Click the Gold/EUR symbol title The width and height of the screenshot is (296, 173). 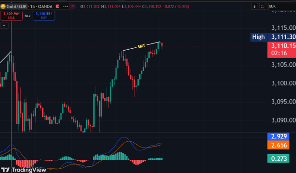point(17,7)
